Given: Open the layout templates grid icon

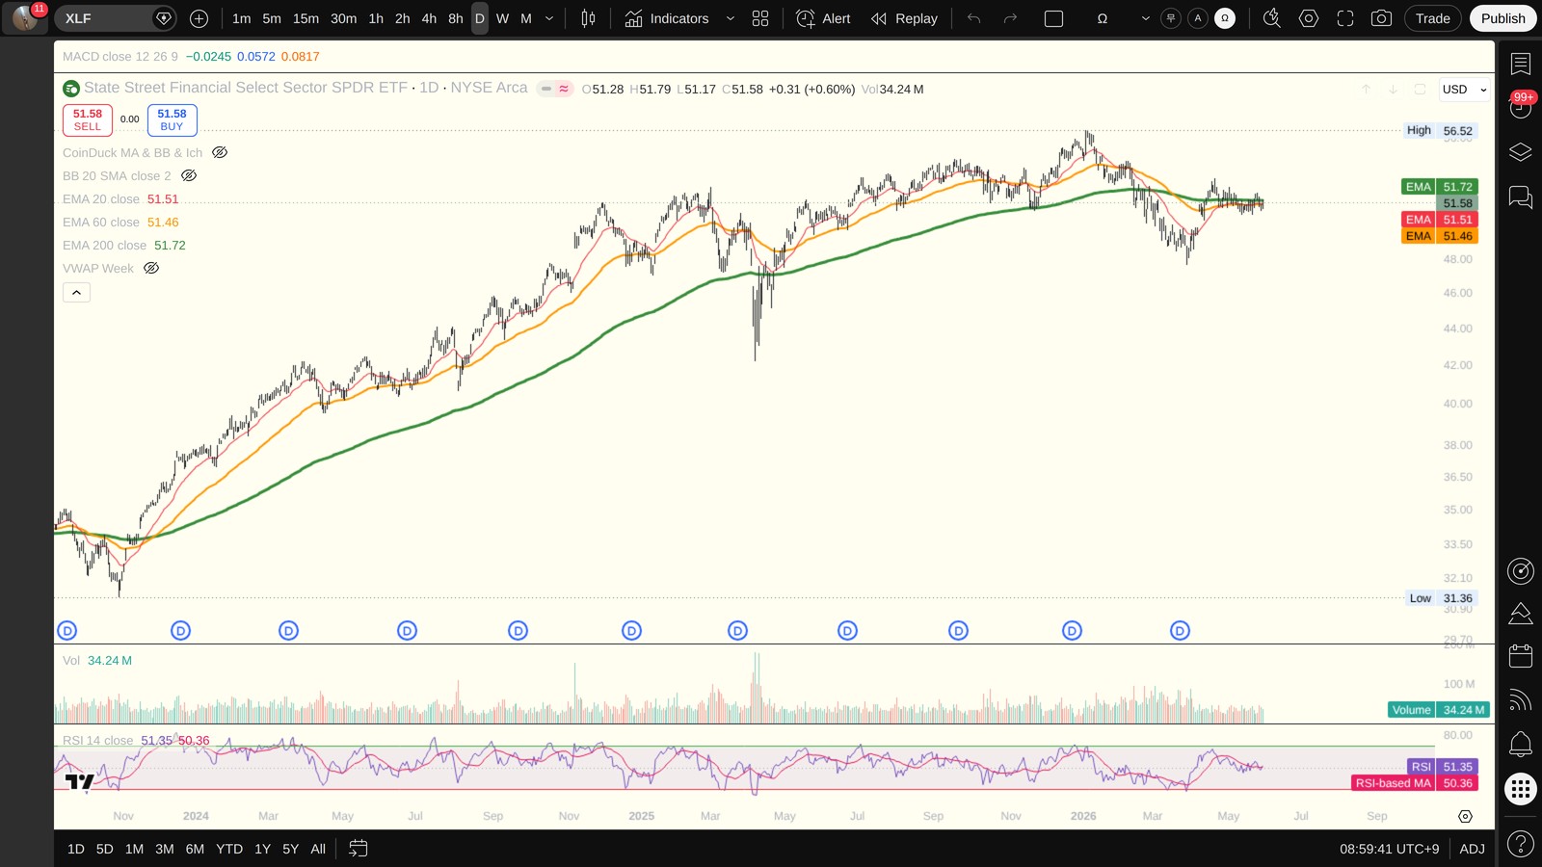Looking at the screenshot, I should 760,18.
